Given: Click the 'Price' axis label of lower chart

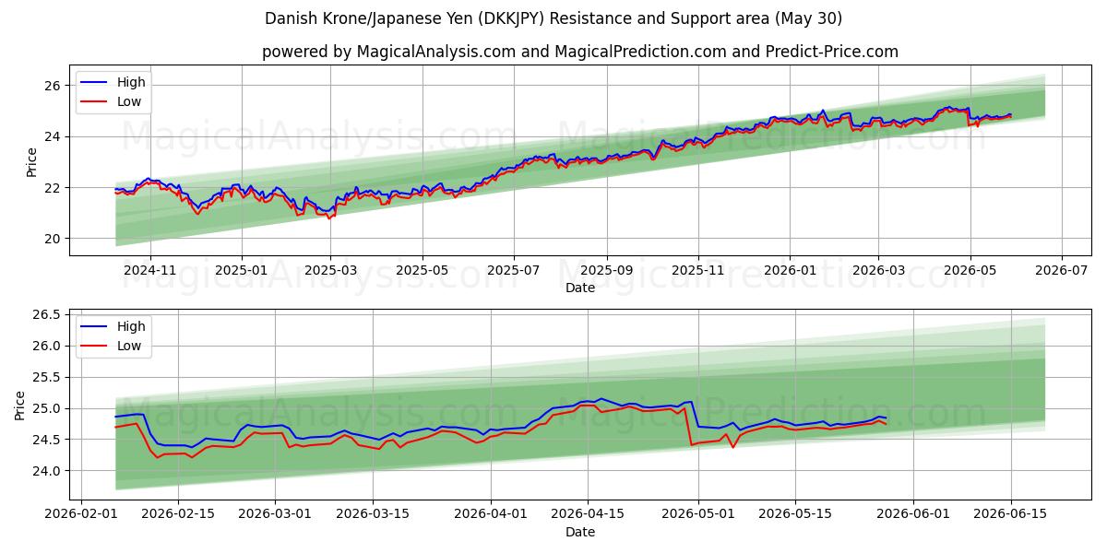Looking at the screenshot, I should pos(20,405).
